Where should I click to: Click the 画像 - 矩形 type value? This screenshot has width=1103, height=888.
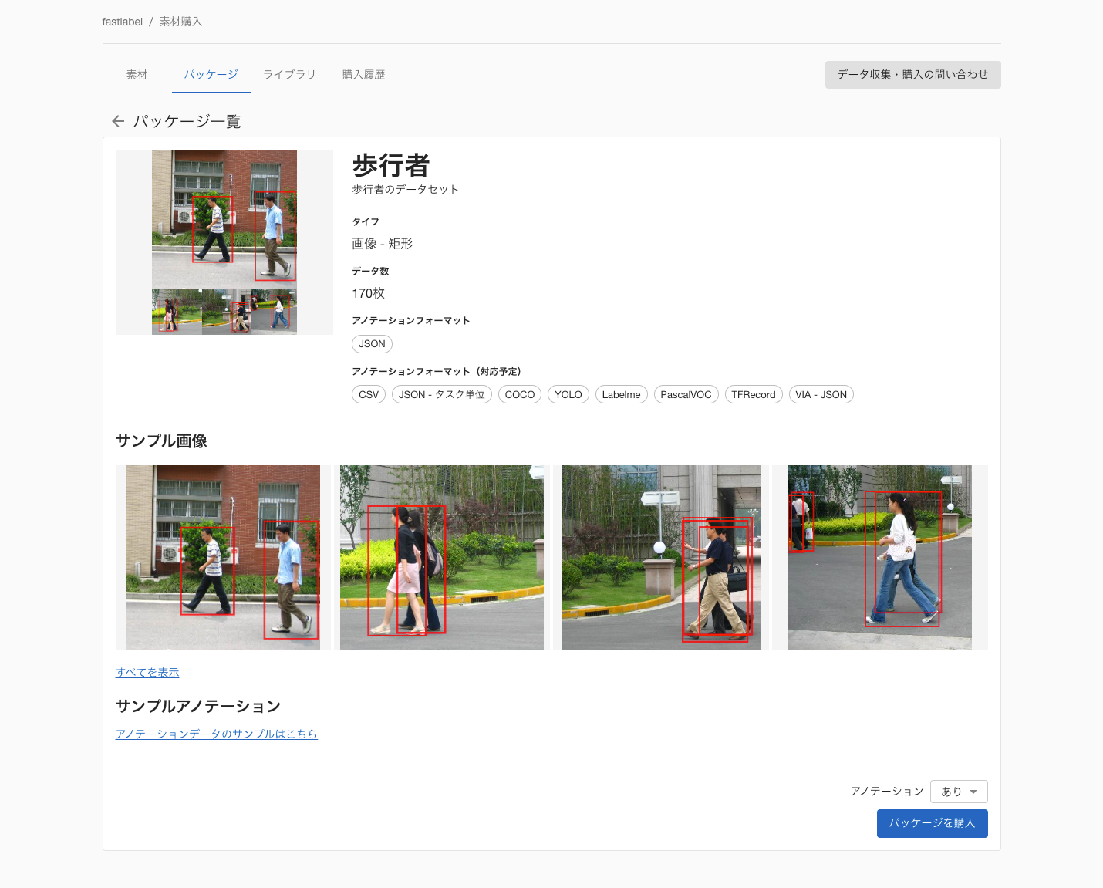[x=383, y=244]
